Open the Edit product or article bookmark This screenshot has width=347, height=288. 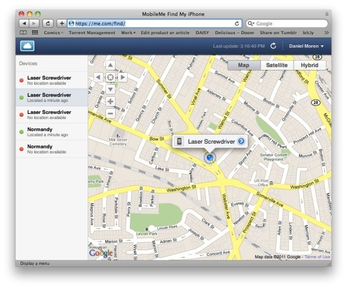click(x=165, y=33)
